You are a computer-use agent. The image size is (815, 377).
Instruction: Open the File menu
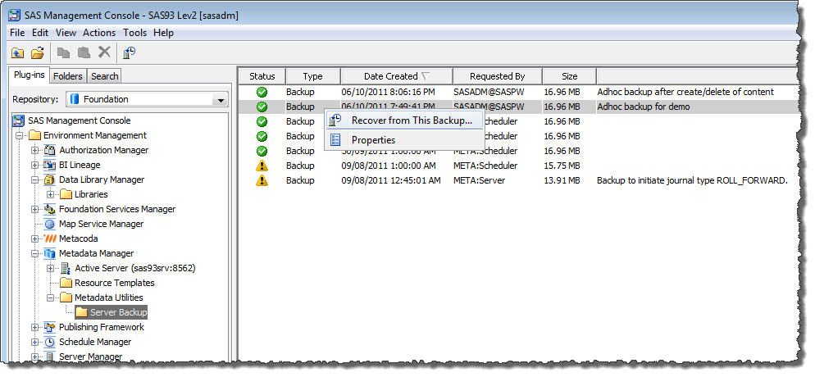[x=17, y=33]
